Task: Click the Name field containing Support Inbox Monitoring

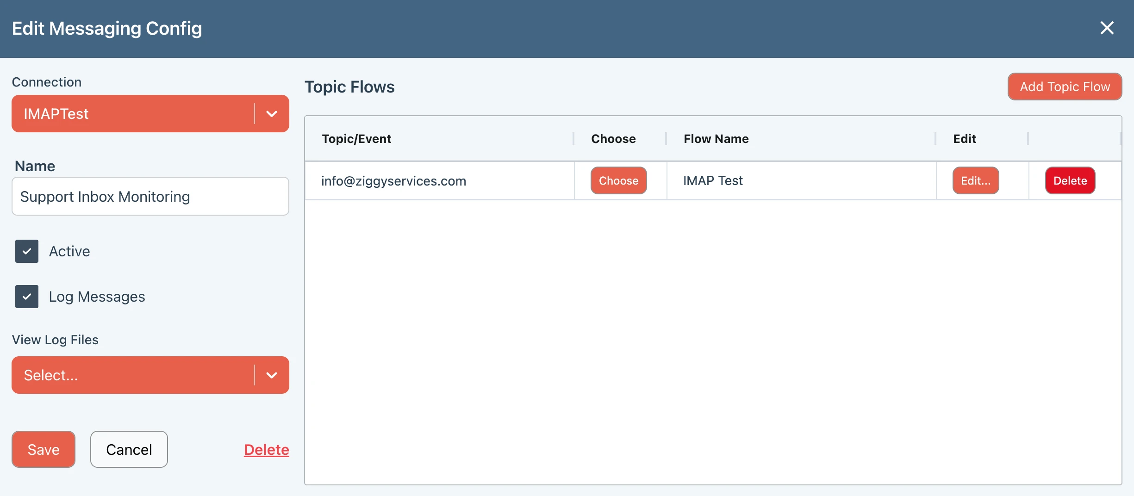Action: coord(150,197)
